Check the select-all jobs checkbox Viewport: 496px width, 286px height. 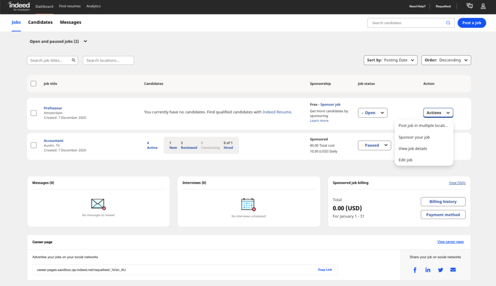coord(33,83)
